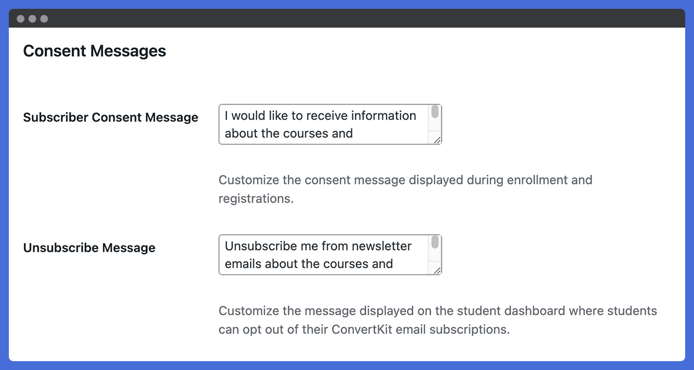Click the Subscriber Consent Message scrollbar thumb

(x=435, y=112)
